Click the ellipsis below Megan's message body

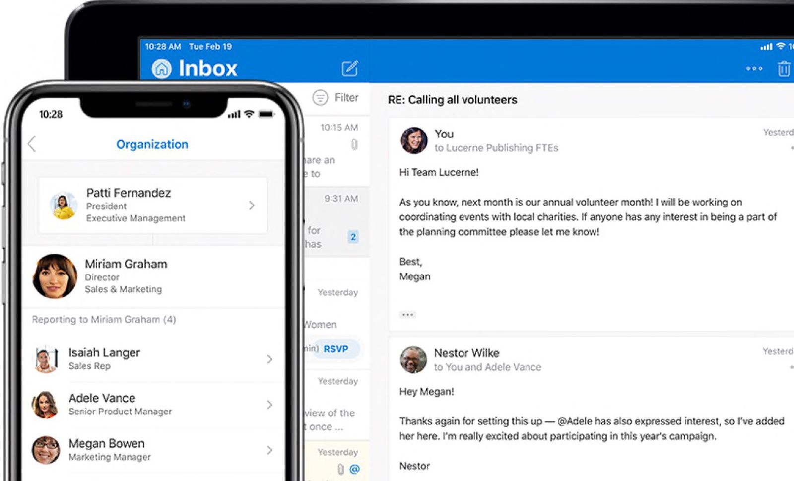click(407, 314)
